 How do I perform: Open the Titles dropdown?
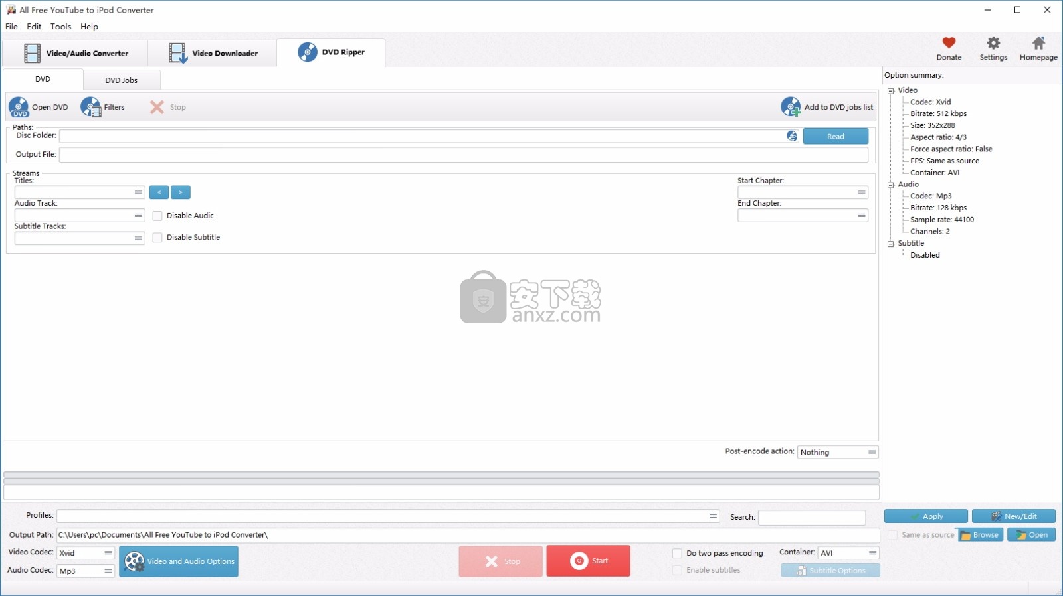(80, 192)
